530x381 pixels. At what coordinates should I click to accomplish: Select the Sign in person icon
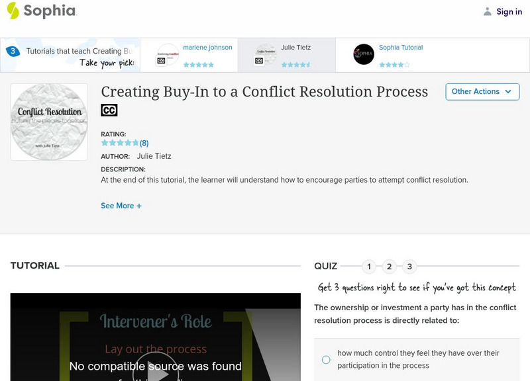pyautogui.click(x=488, y=11)
